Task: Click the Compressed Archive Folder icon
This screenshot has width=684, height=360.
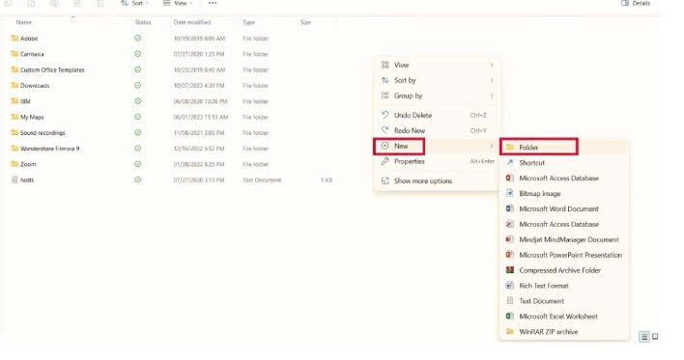Action: click(x=510, y=270)
